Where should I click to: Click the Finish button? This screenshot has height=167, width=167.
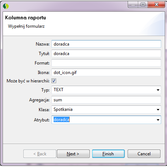tap(108, 154)
